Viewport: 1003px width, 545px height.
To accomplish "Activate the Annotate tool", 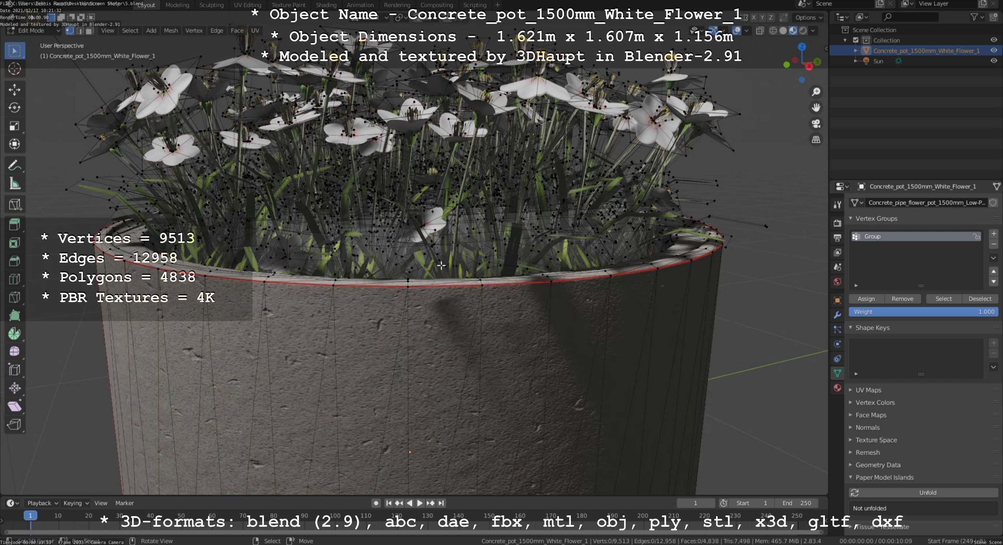I will (x=15, y=165).
